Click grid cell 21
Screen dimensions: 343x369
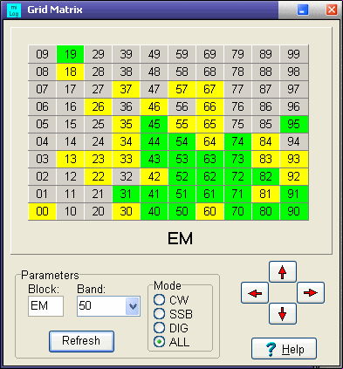click(x=98, y=194)
